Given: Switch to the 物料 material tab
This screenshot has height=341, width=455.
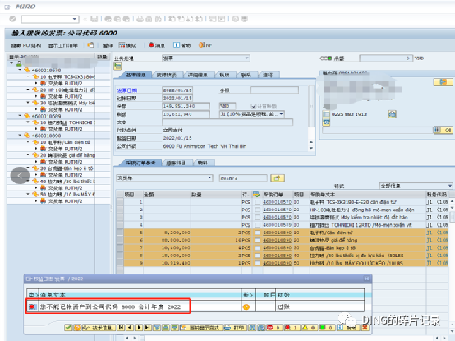Looking at the screenshot, I should [203, 163].
